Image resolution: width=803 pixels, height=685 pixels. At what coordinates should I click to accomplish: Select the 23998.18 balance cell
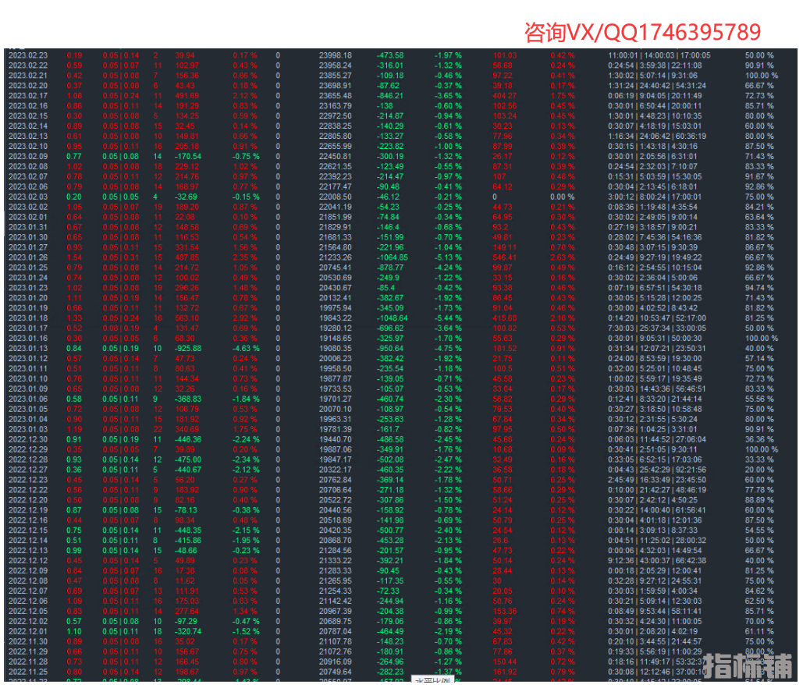coord(336,55)
